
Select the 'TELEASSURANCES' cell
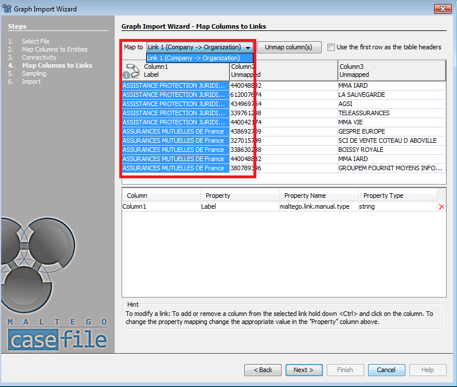(392, 113)
